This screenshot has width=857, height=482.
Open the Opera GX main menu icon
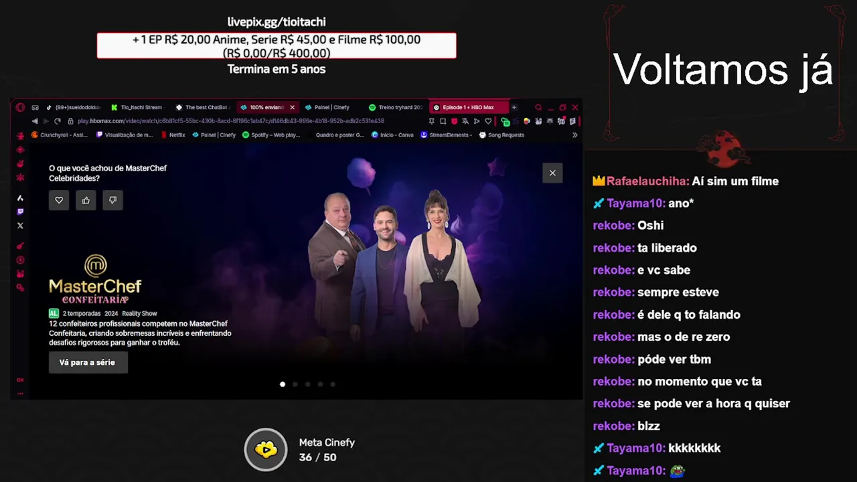20,107
